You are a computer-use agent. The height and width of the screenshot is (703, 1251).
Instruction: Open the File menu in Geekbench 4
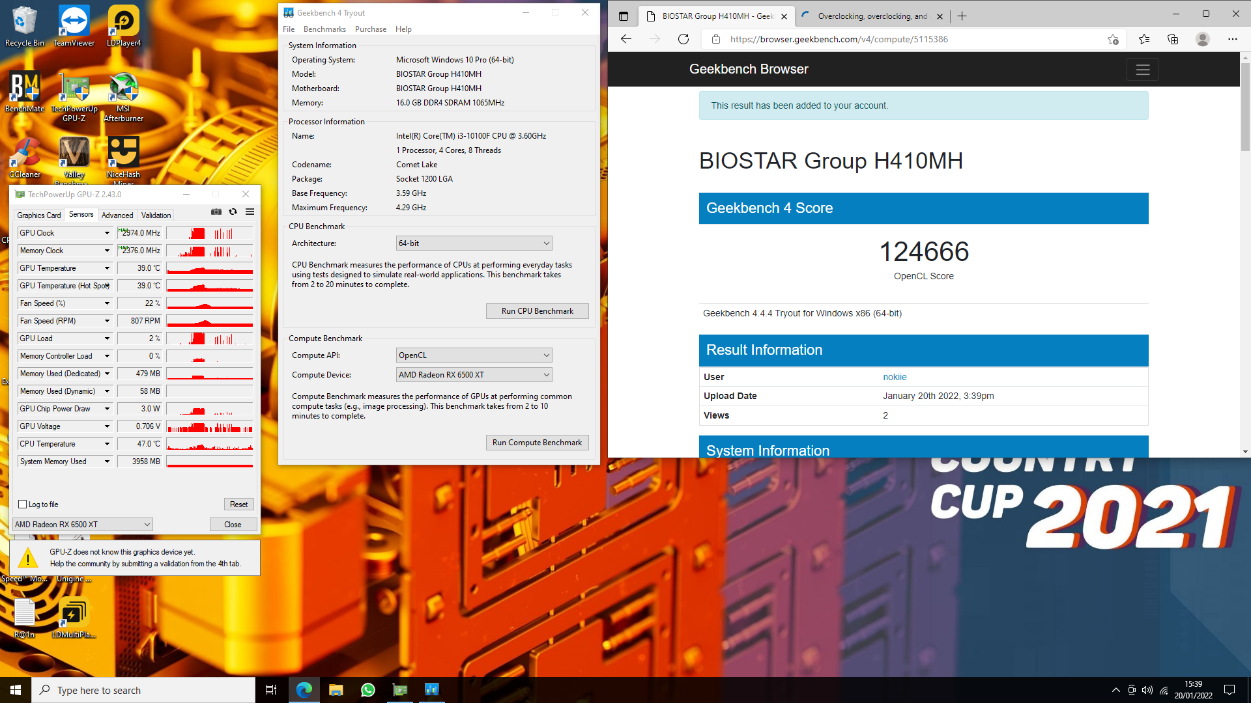tap(289, 29)
